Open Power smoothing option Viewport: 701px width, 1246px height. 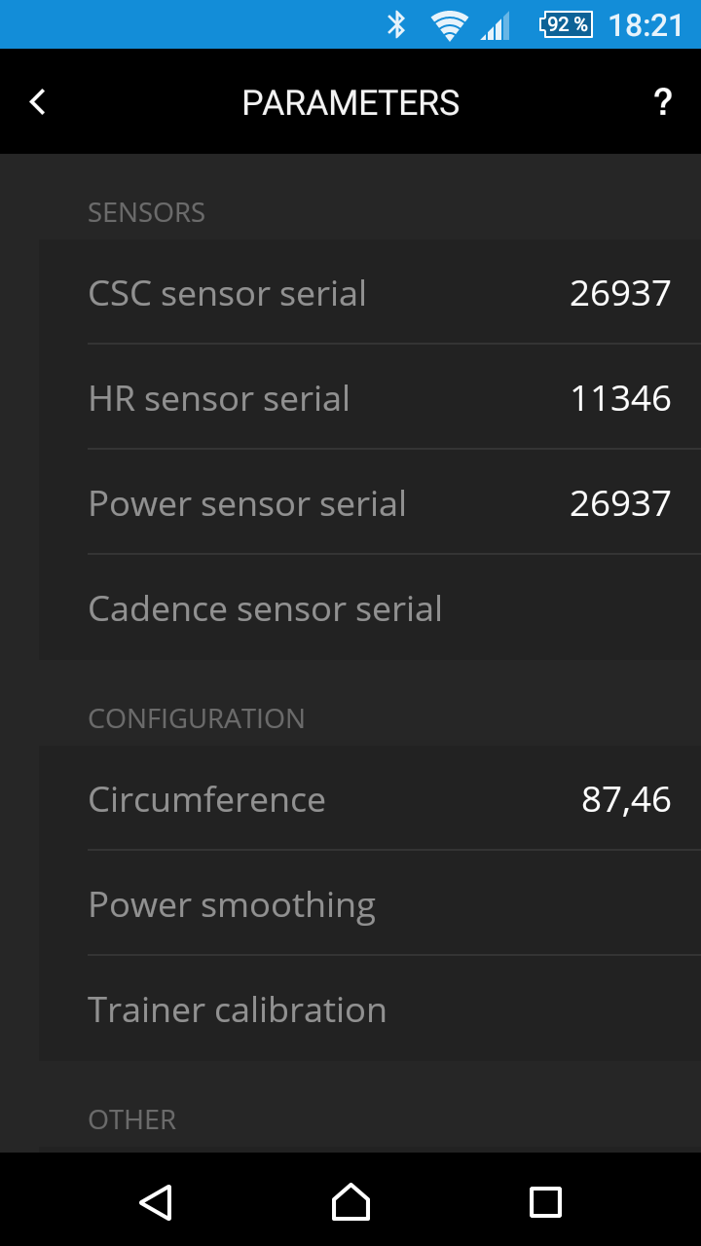[x=232, y=904]
